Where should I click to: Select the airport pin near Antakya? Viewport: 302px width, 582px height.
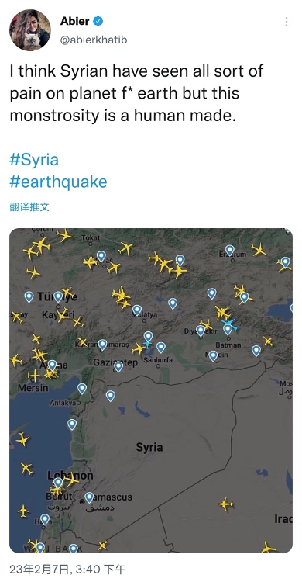(x=82, y=389)
